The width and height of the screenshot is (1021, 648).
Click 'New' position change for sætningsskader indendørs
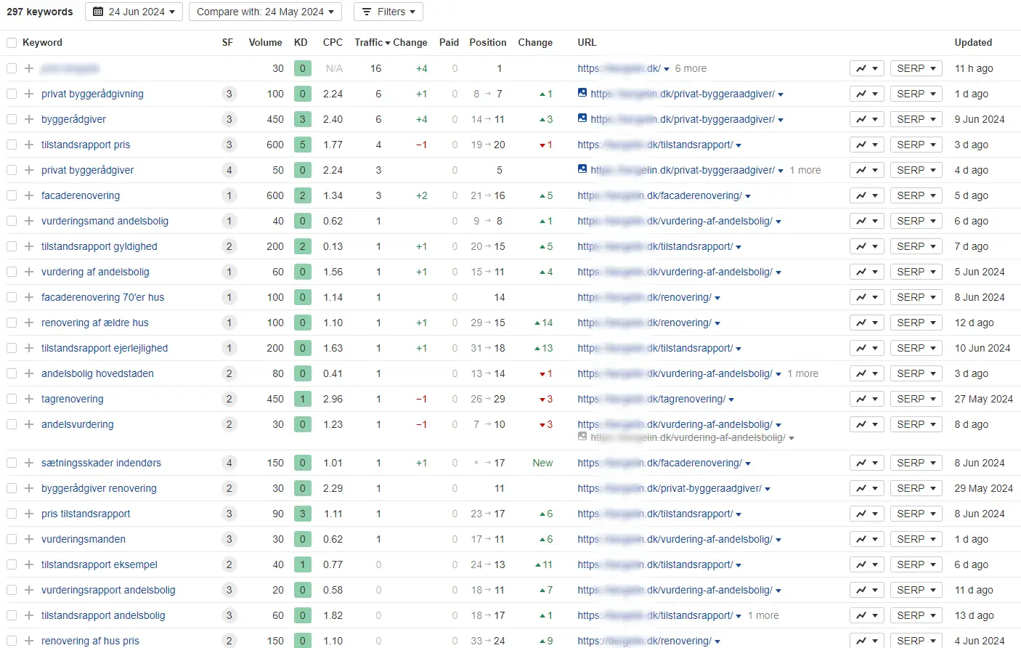pos(542,463)
